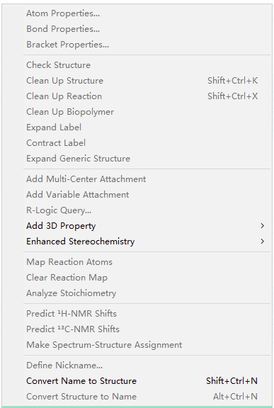Select Expand Label option
This screenshot has width=274, height=408.
click(x=147, y=127)
